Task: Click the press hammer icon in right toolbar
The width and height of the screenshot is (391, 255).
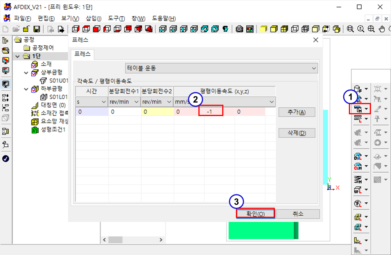Action: (358, 109)
